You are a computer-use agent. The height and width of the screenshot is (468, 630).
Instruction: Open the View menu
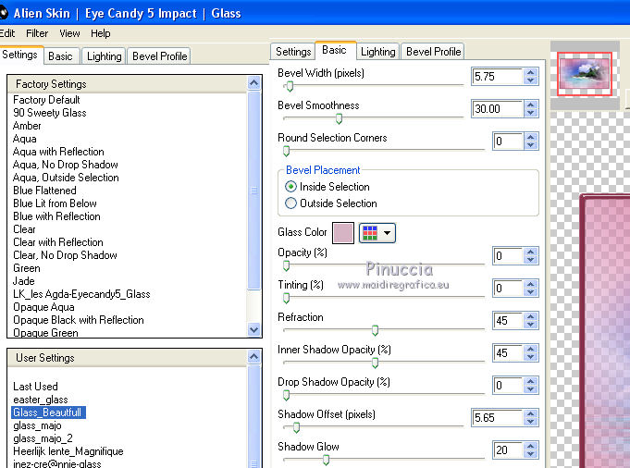pos(69,33)
